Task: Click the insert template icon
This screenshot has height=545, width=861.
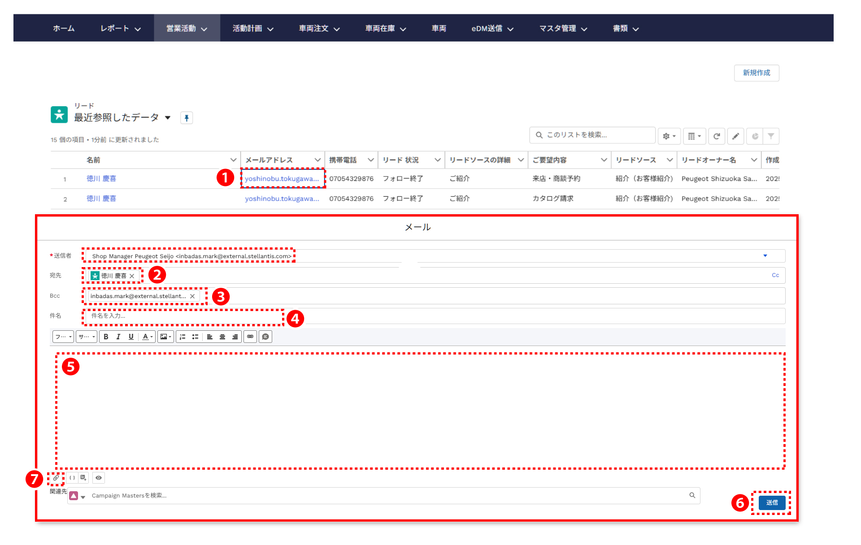Action: pos(83,478)
